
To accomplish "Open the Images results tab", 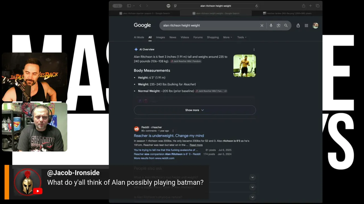I will (x=160, y=37).
